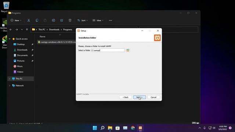Click the installation folder path field
Image resolution: width=235 pixels, height=132 pixels.
(x=108, y=50)
